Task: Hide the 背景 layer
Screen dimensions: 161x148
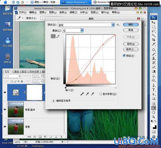Action: [5, 127]
